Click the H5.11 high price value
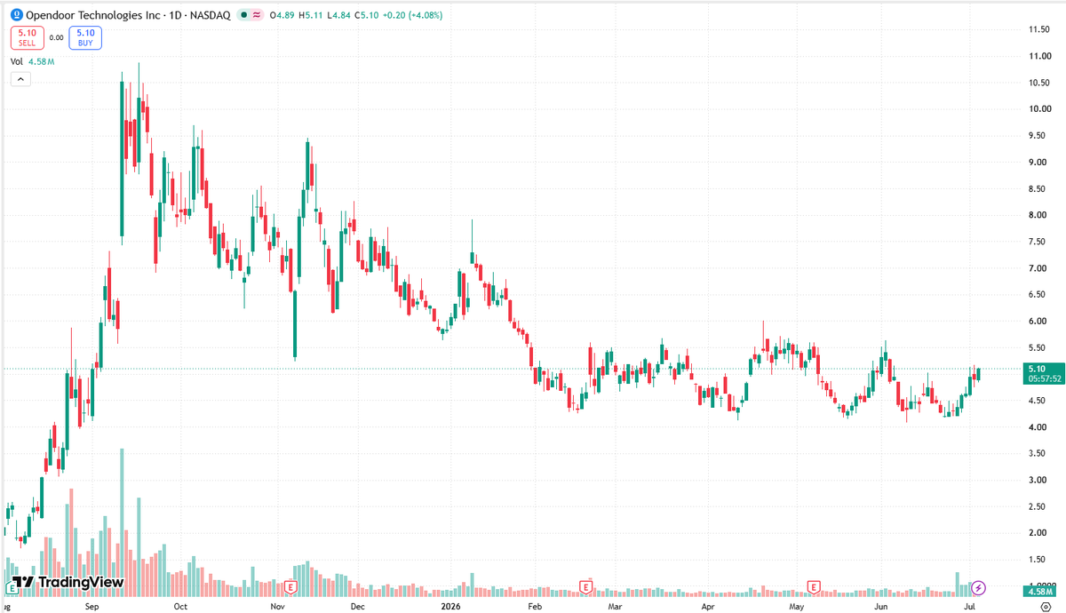 click(x=312, y=15)
